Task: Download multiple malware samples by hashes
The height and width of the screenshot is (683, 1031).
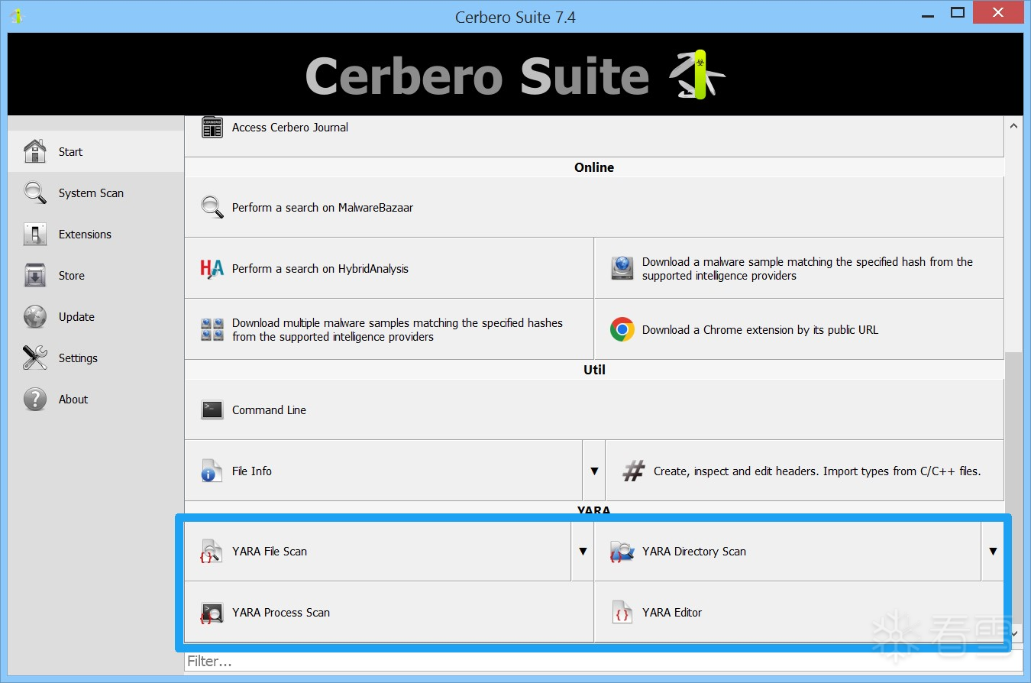Action: pyautogui.click(x=389, y=329)
